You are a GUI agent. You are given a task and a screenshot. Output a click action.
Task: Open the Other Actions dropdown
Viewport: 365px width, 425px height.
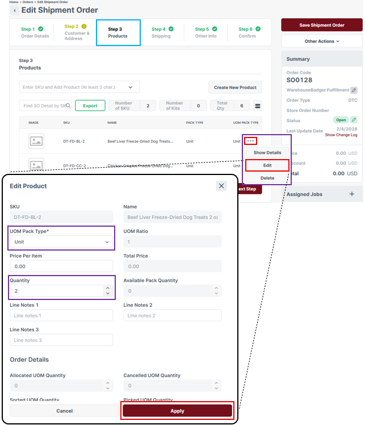pos(322,41)
